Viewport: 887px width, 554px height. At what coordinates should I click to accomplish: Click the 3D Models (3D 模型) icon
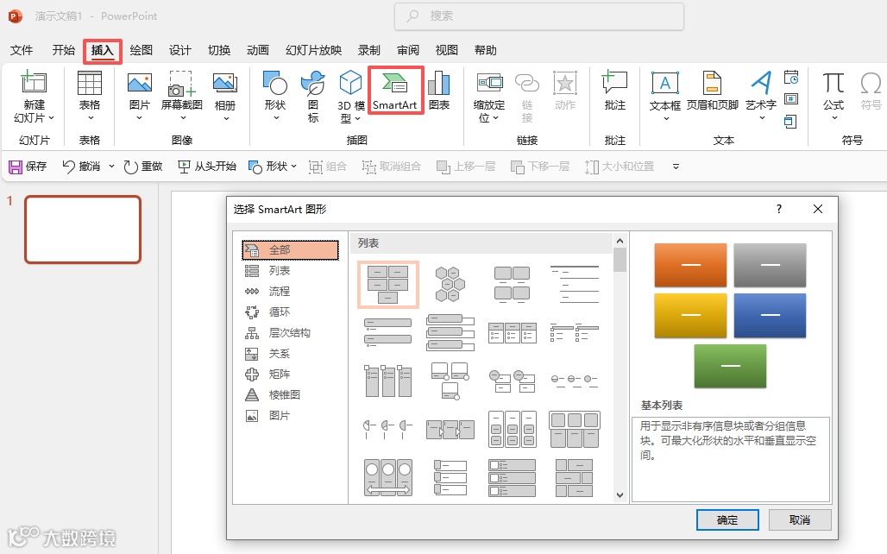[350, 83]
